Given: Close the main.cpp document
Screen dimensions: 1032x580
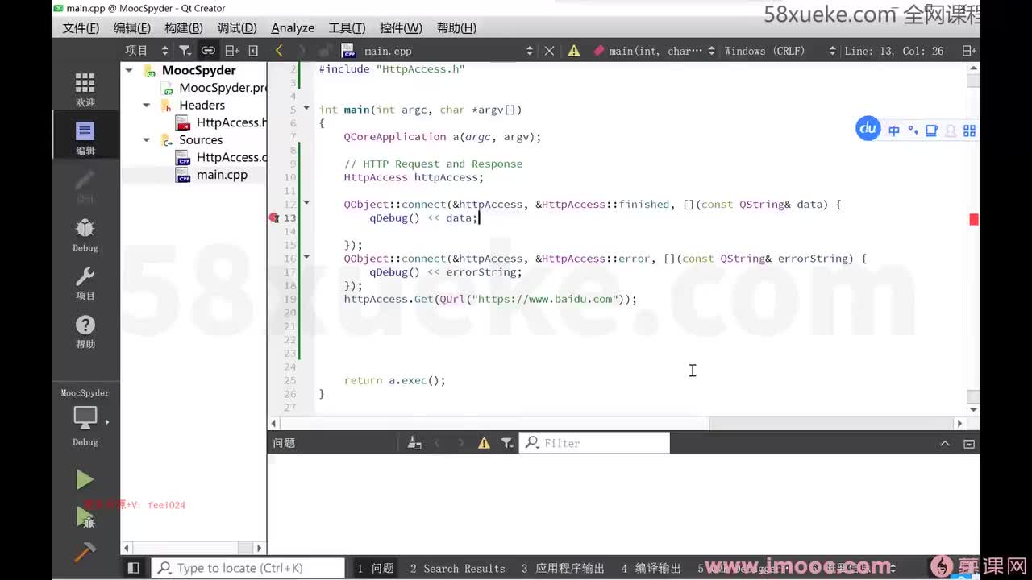Looking at the screenshot, I should 549,51.
